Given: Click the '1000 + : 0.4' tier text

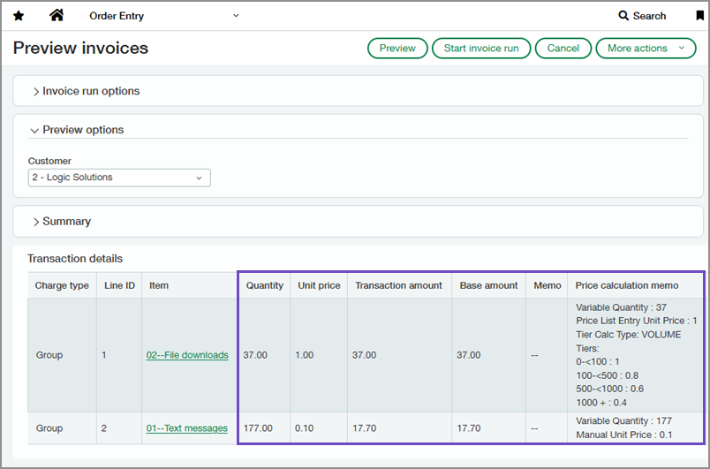Looking at the screenshot, I should point(601,403).
